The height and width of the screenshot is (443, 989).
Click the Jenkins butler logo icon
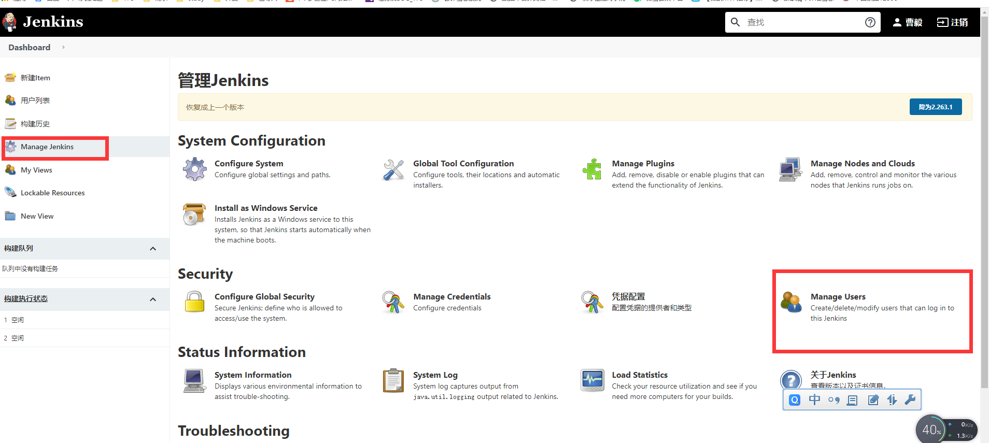[x=9, y=22]
